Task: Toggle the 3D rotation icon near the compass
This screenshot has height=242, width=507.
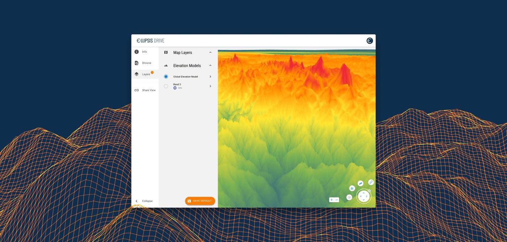Action: (371, 182)
